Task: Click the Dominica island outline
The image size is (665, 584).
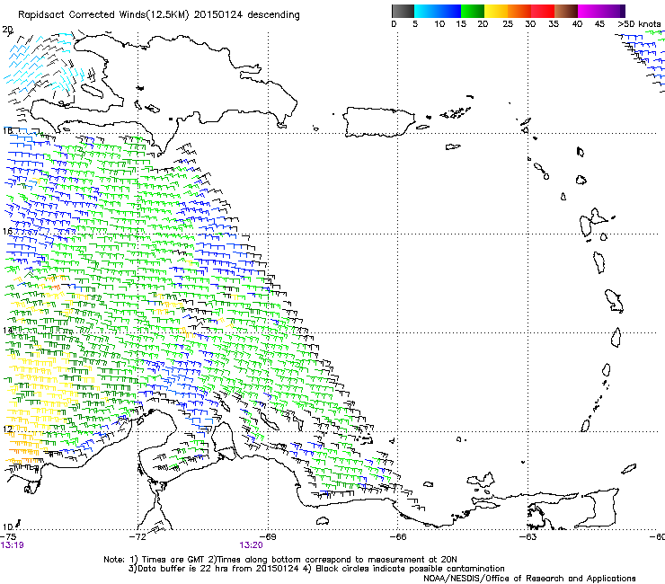Action: (598, 262)
